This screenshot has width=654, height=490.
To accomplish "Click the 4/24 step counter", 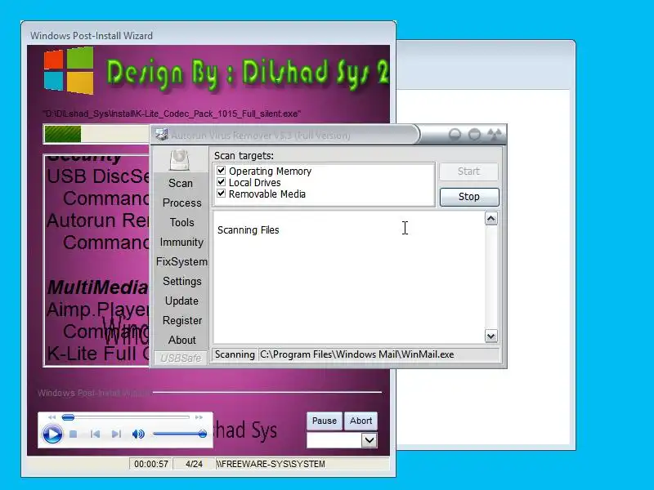I will point(194,464).
